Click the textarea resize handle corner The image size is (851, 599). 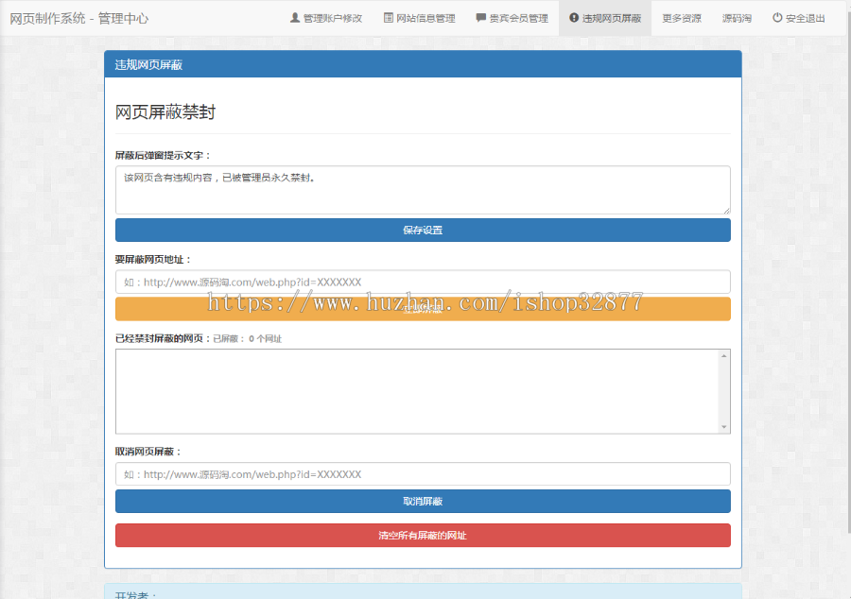point(727,211)
